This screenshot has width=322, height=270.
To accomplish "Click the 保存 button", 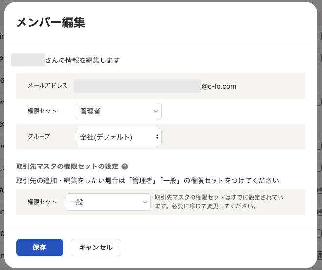I will [x=40, y=248].
